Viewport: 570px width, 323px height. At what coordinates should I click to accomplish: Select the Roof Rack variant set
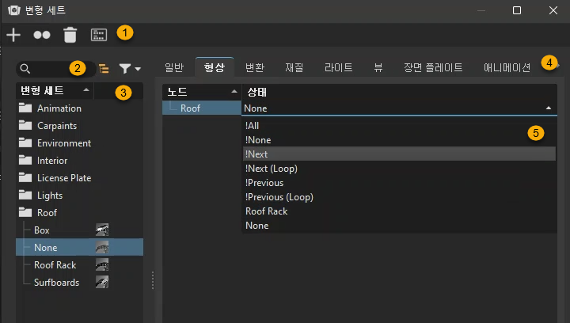(x=55, y=265)
